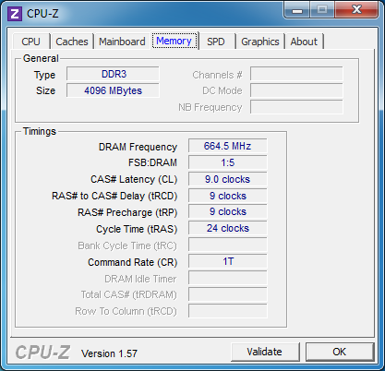Minimize the CPU-Z window
Viewport: 385px width, 371px height.
(296, 10)
